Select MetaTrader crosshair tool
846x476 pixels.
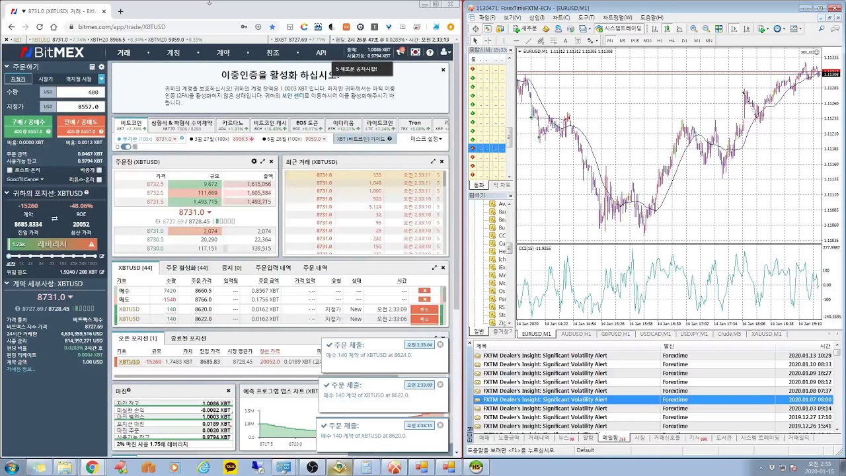[x=488, y=40]
